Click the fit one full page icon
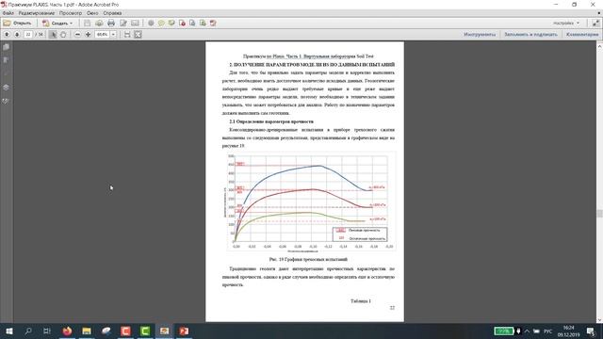The image size is (603, 339). (x=138, y=35)
